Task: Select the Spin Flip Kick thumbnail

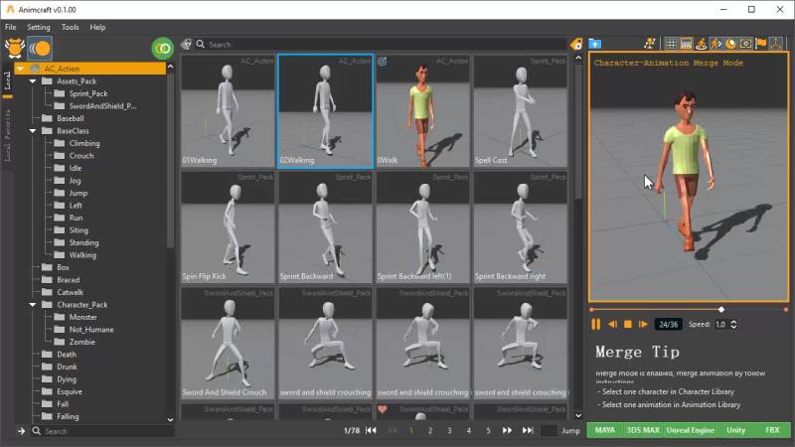Action: [x=228, y=227]
